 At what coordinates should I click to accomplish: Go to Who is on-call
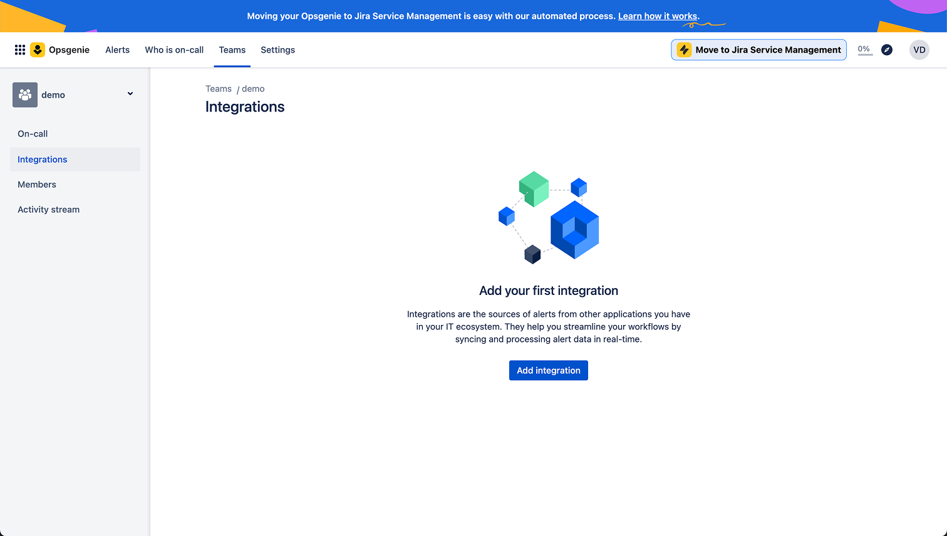pos(174,50)
